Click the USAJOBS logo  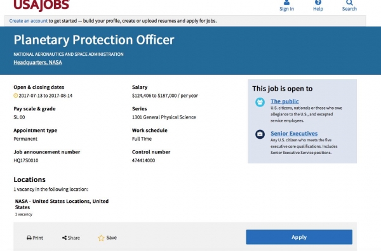click(x=41, y=5)
